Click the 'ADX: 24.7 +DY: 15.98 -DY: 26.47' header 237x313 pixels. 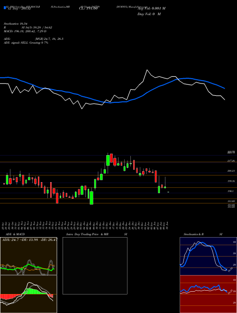coord(29,240)
